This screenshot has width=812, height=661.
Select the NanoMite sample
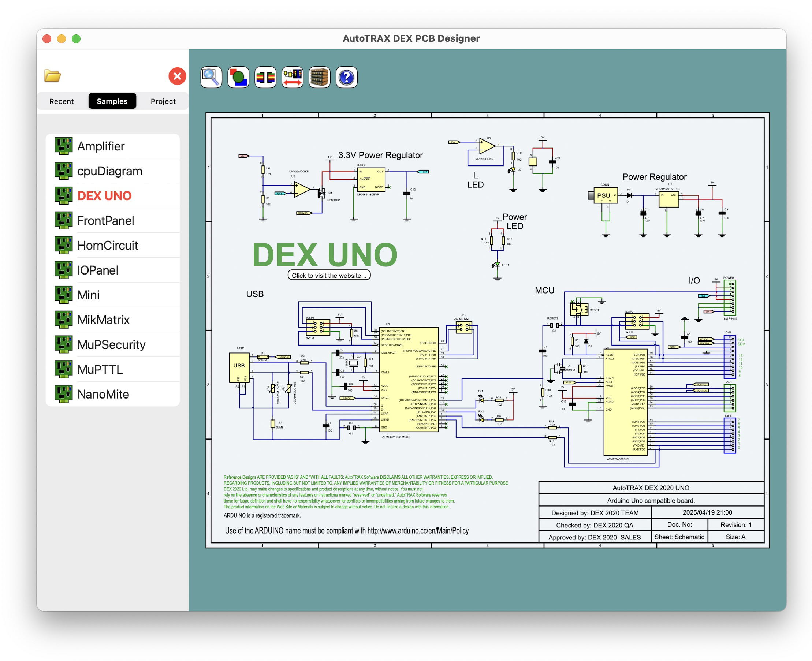point(113,394)
